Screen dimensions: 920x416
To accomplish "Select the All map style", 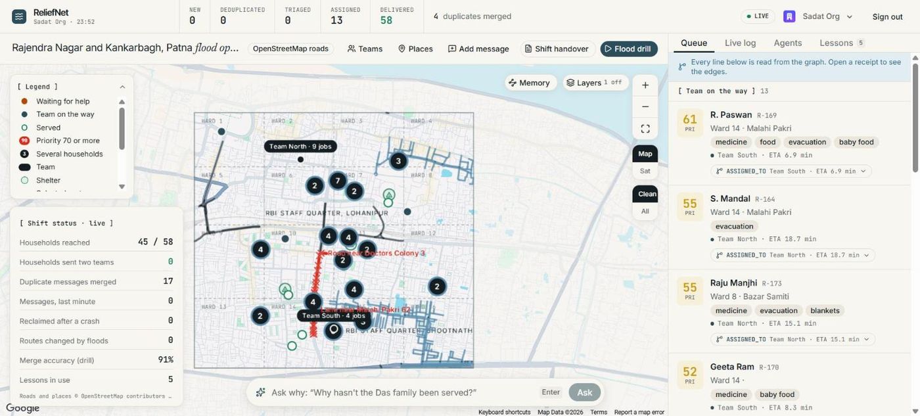I will click(645, 211).
